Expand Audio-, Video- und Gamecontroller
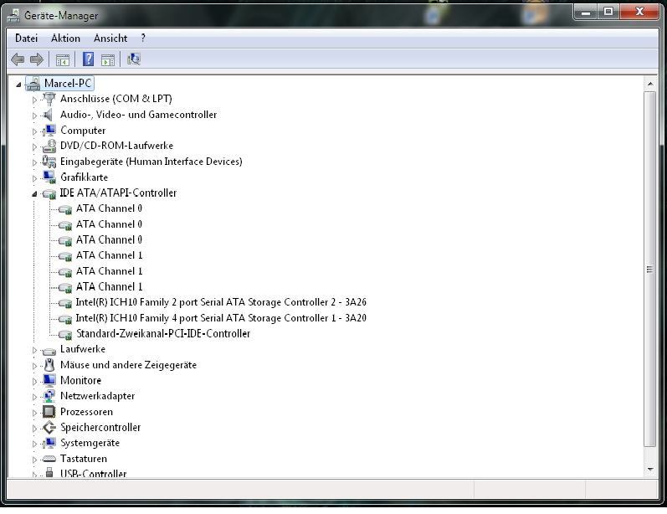 tap(34, 116)
